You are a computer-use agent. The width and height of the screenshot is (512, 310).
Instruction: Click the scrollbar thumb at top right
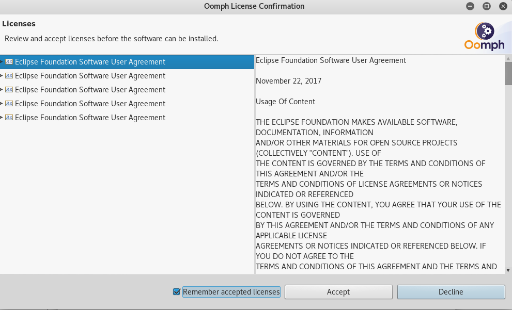point(507,72)
